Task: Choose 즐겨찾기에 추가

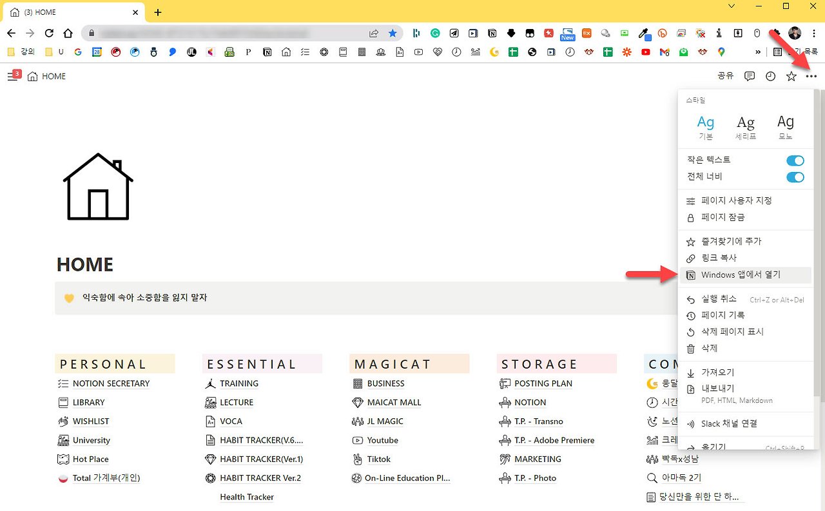Action: pyautogui.click(x=745, y=242)
